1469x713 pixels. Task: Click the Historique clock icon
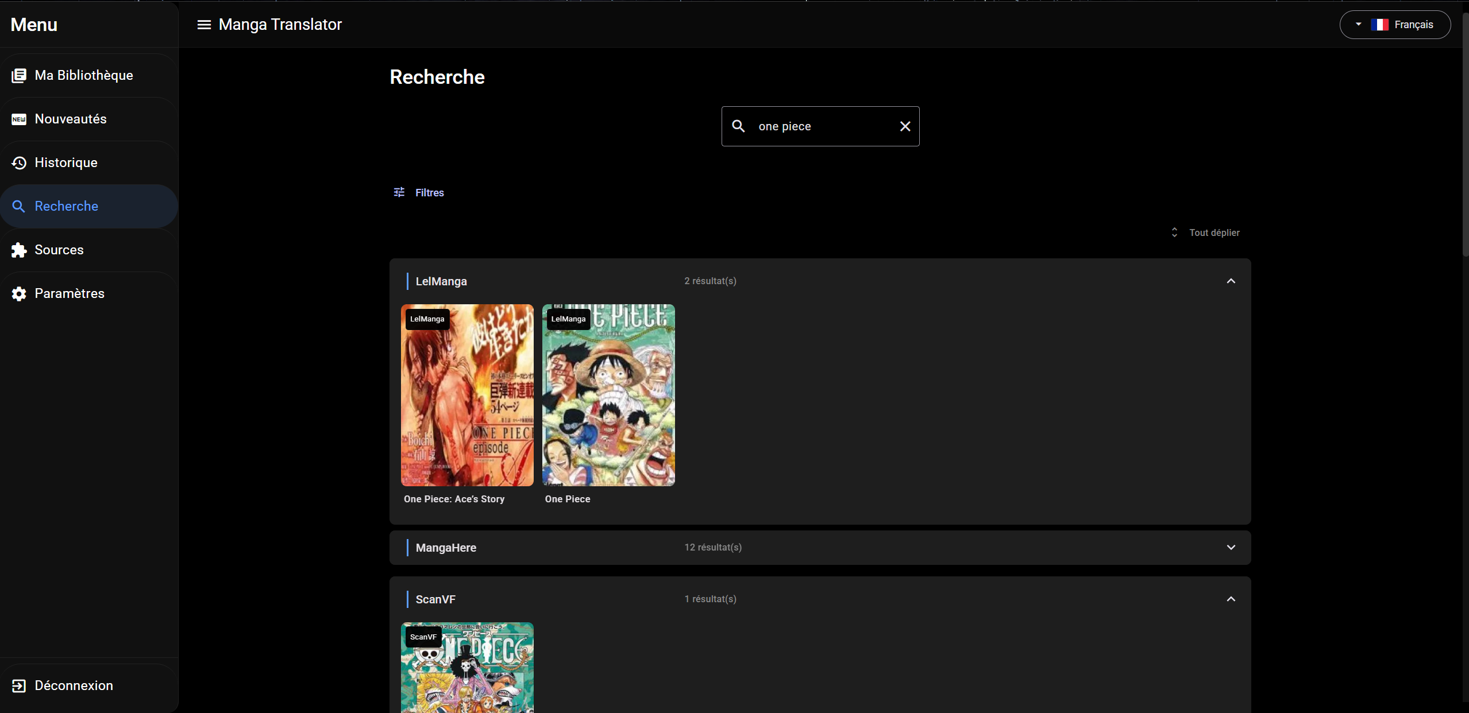click(19, 162)
